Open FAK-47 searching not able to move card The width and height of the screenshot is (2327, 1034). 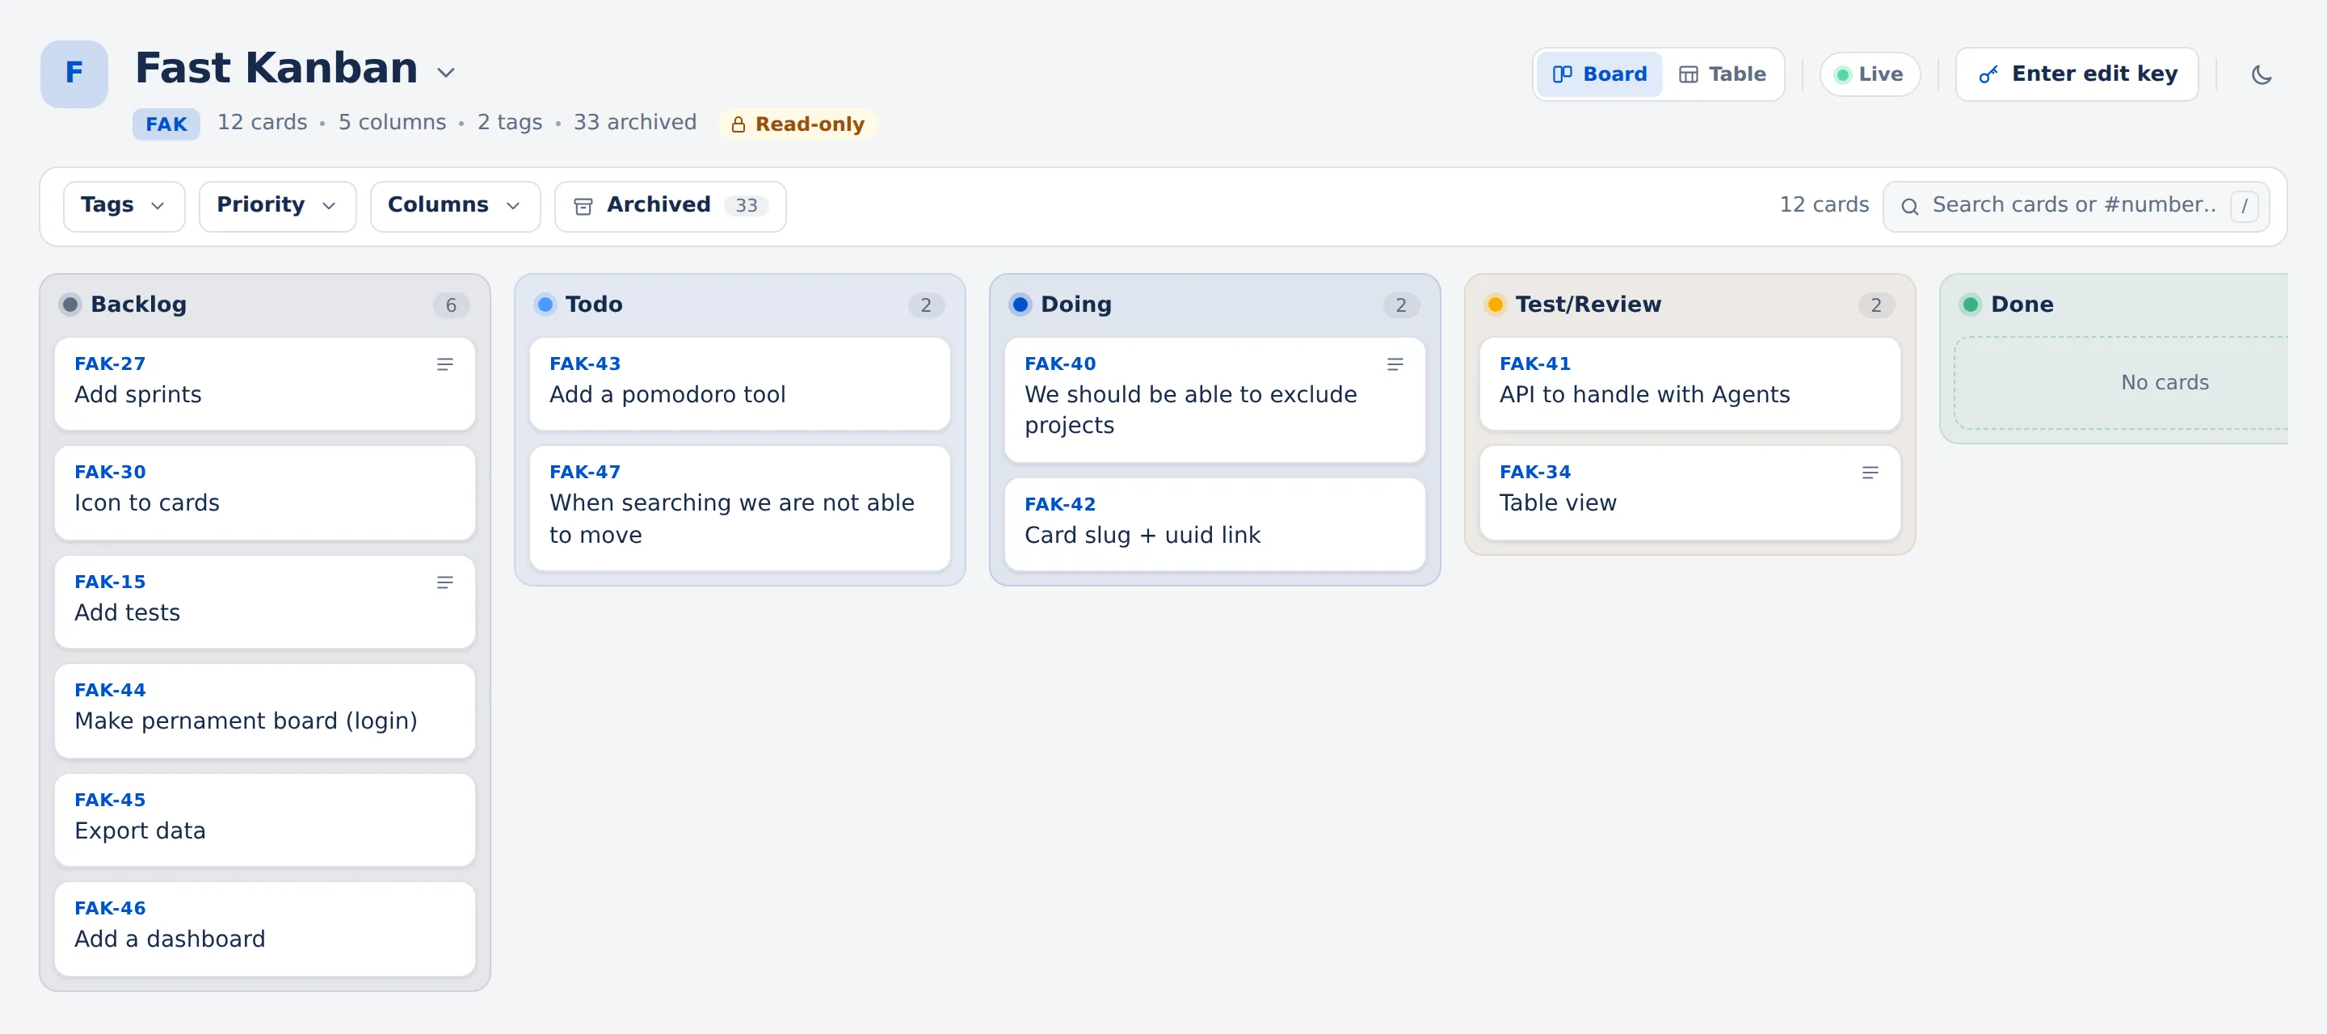739,507
